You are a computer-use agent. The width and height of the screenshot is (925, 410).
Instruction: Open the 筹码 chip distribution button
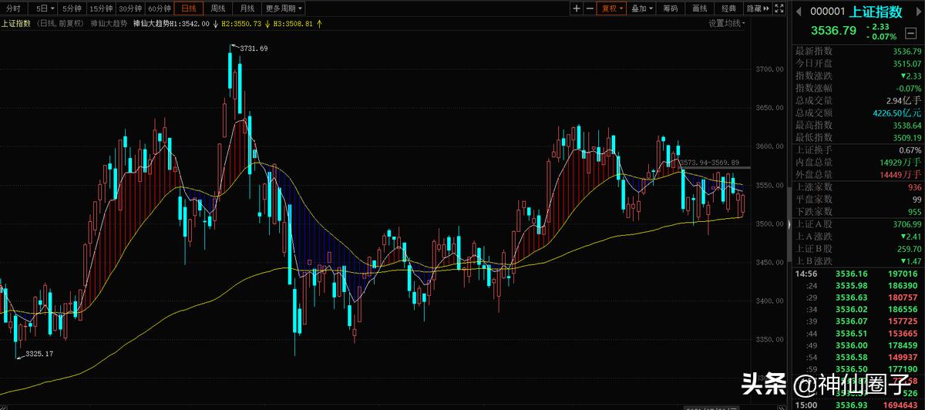click(x=671, y=8)
